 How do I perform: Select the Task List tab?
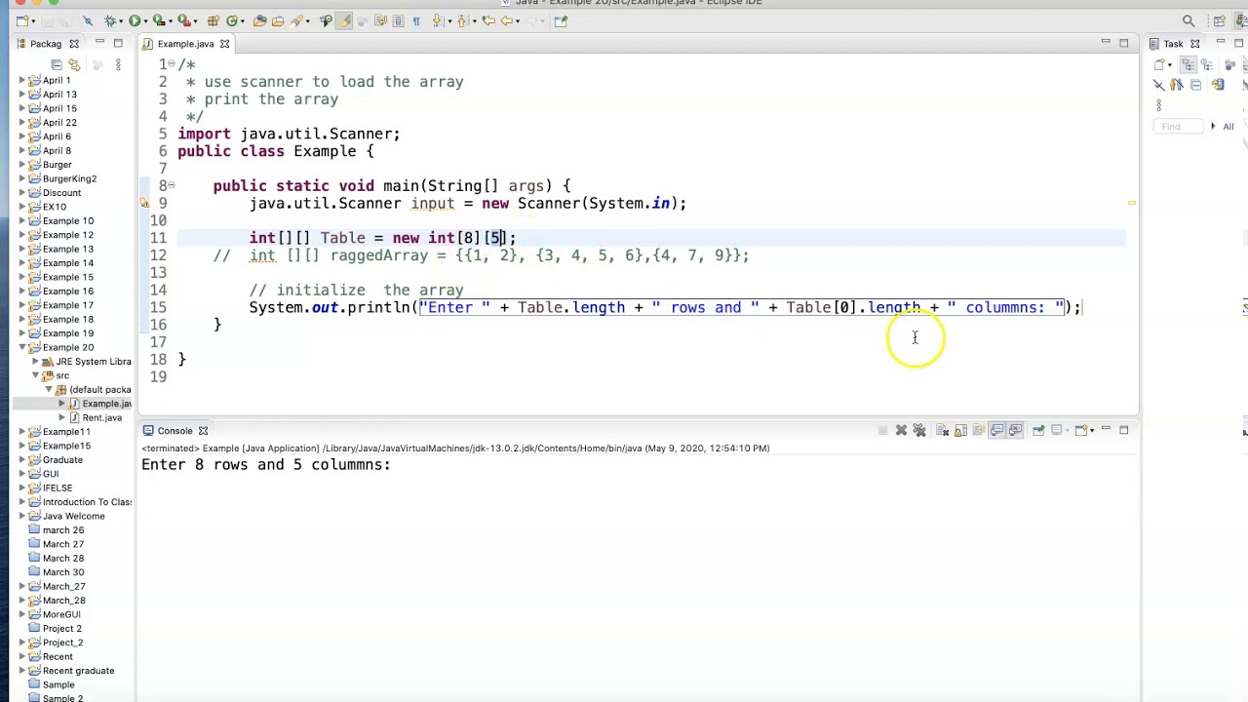point(1173,44)
